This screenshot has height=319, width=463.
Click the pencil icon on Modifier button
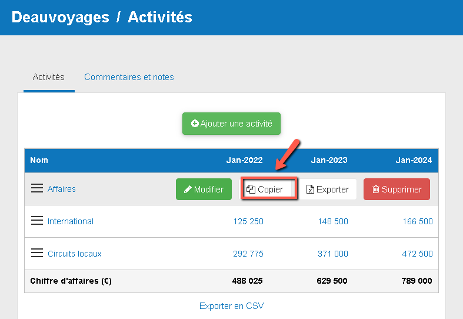(188, 190)
